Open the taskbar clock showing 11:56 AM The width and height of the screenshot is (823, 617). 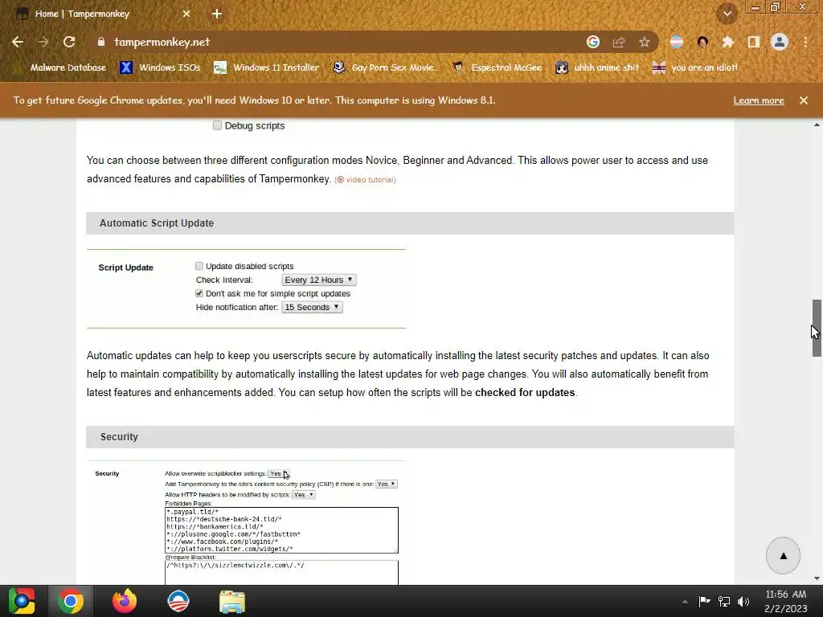[x=786, y=601]
